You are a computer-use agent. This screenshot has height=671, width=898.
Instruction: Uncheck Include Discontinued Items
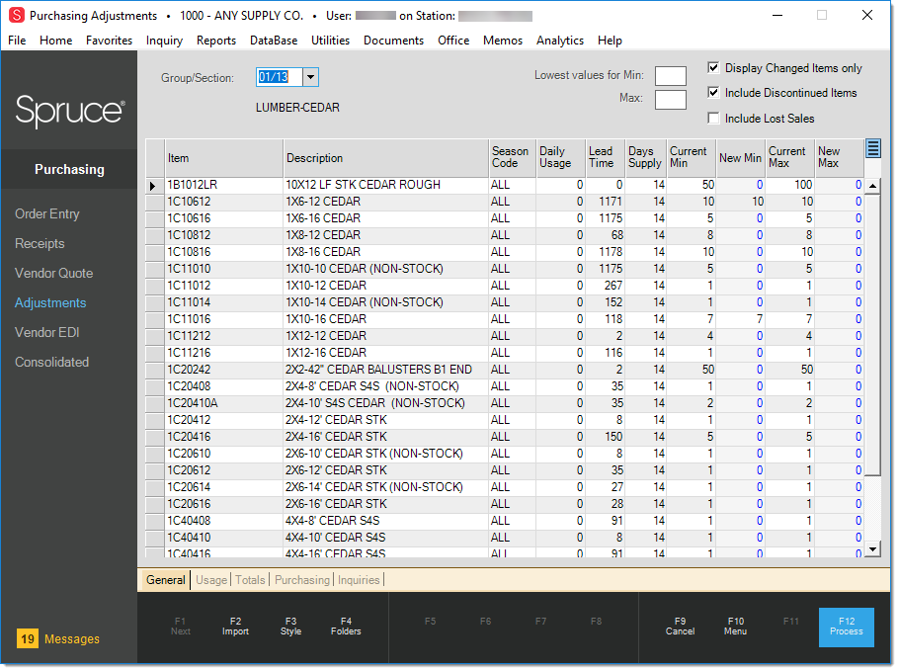click(713, 92)
